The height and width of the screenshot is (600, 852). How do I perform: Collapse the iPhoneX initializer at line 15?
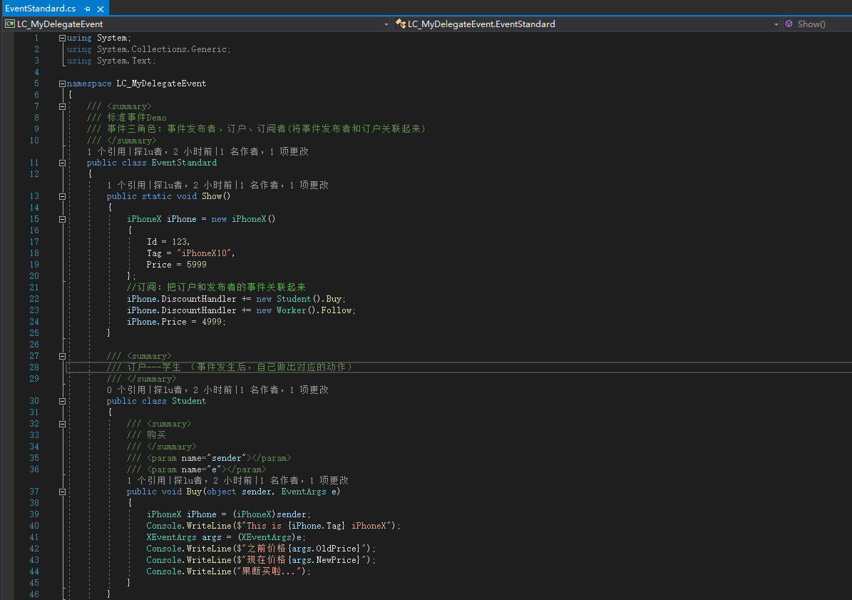tap(62, 220)
